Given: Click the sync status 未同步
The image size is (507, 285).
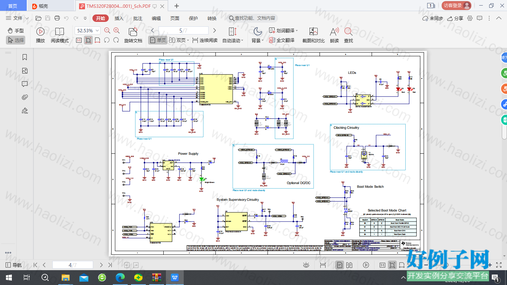Looking at the screenshot, I should [x=433, y=18].
